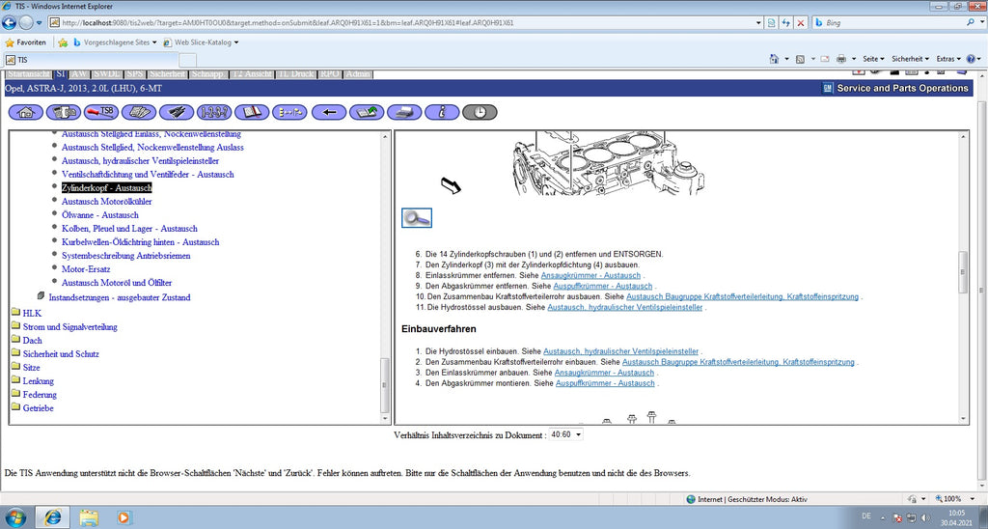The image size is (988, 529).
Task: Open Motor-Ersatz in the tree
Action: pos(86,269)
